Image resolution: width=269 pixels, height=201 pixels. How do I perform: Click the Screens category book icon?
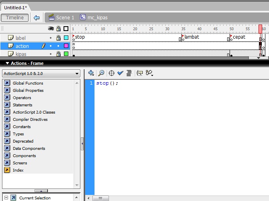[7, 163]
